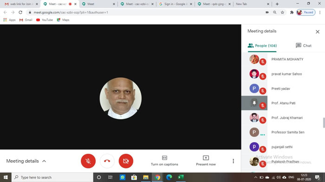Click the bookmark star in address bar
The image size is (325, 182).
282,13
